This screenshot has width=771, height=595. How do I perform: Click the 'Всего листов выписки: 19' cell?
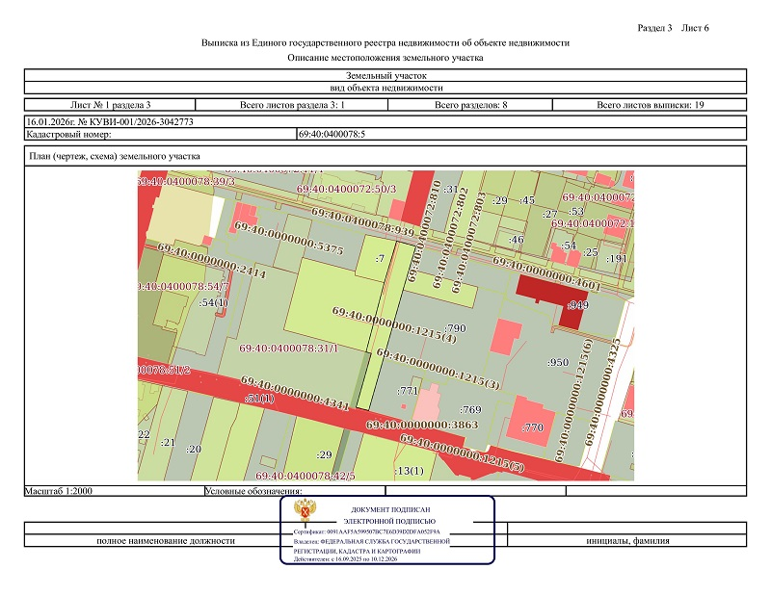[x=651, y=104]
